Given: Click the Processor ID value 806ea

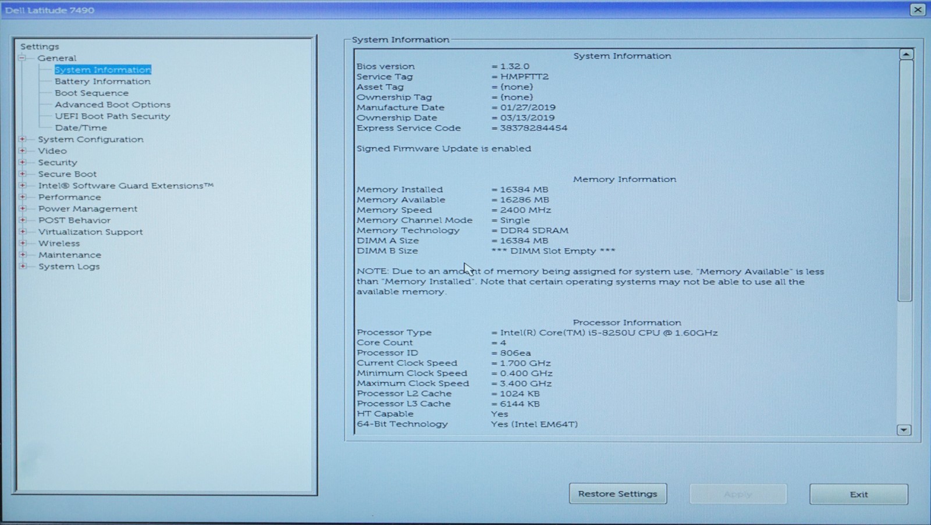Looking at the screenshot, I should tap(516, 353).
